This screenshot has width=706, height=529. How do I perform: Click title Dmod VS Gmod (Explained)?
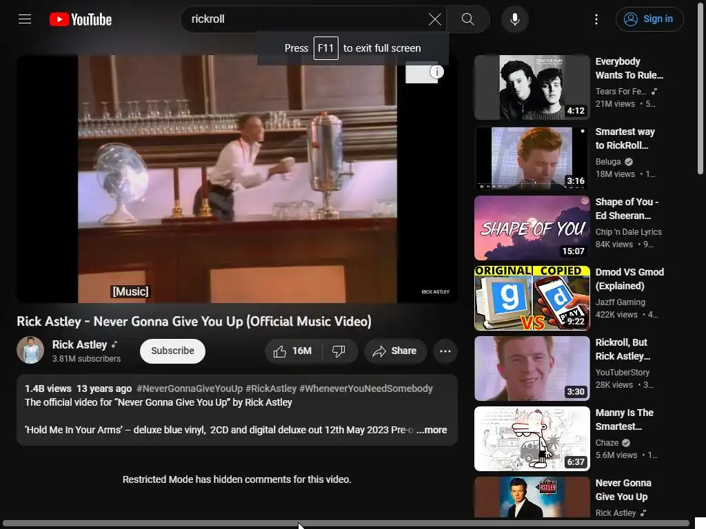[629, 279]
